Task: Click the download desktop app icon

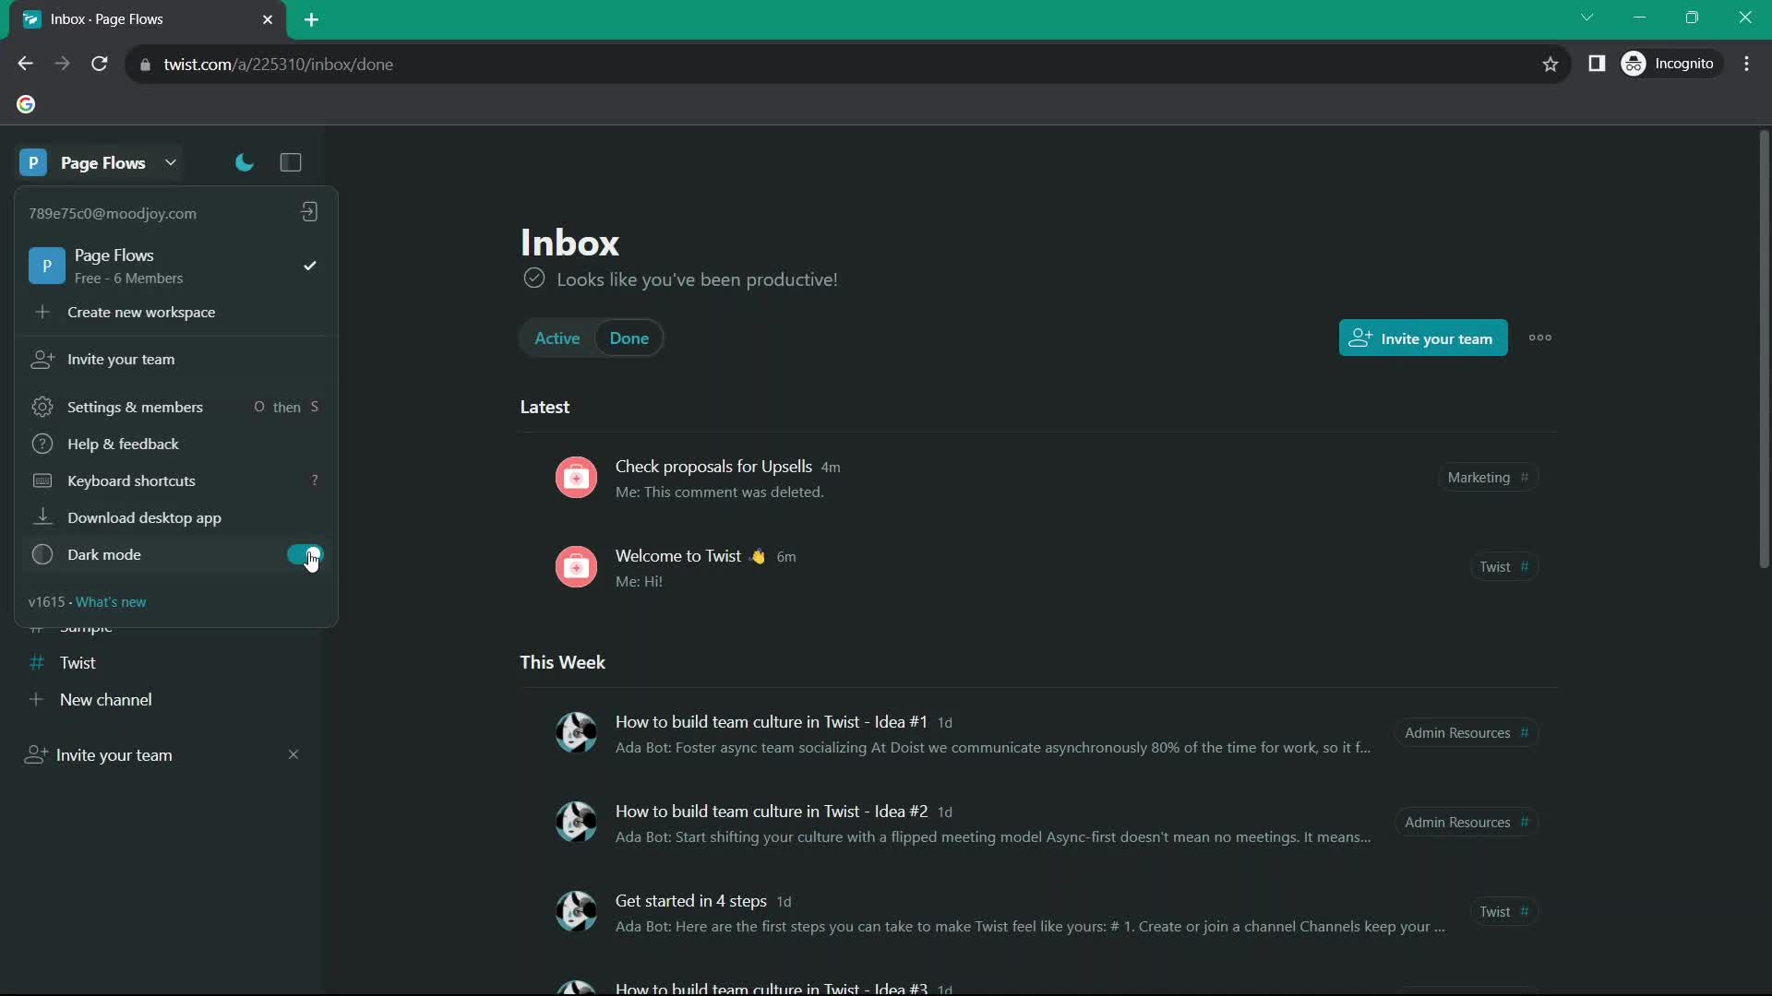Action: (42, 516)
